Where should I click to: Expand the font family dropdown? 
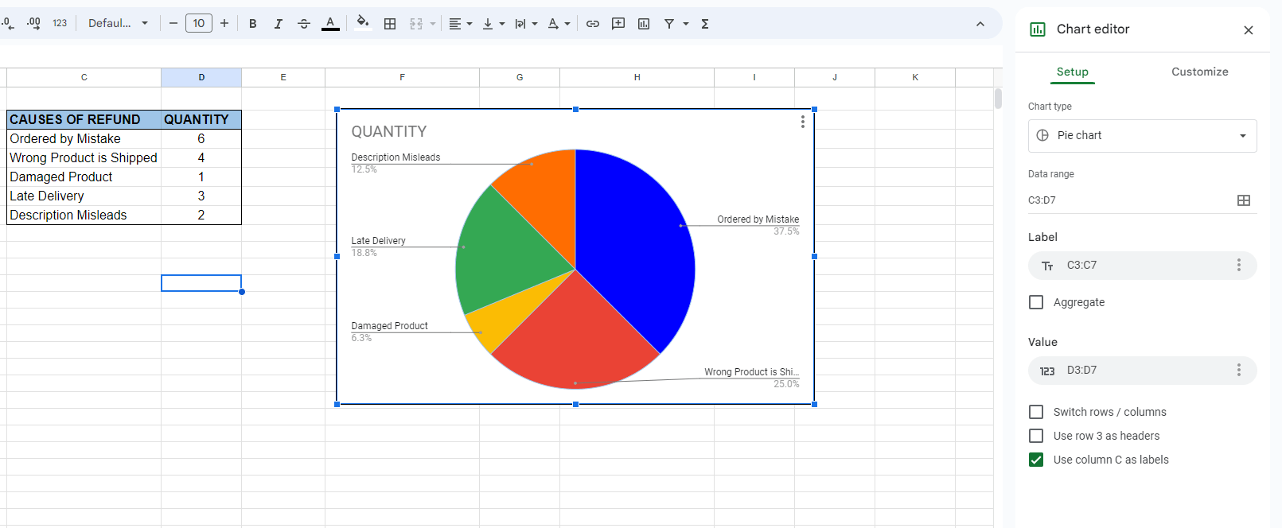coord(118,24)
